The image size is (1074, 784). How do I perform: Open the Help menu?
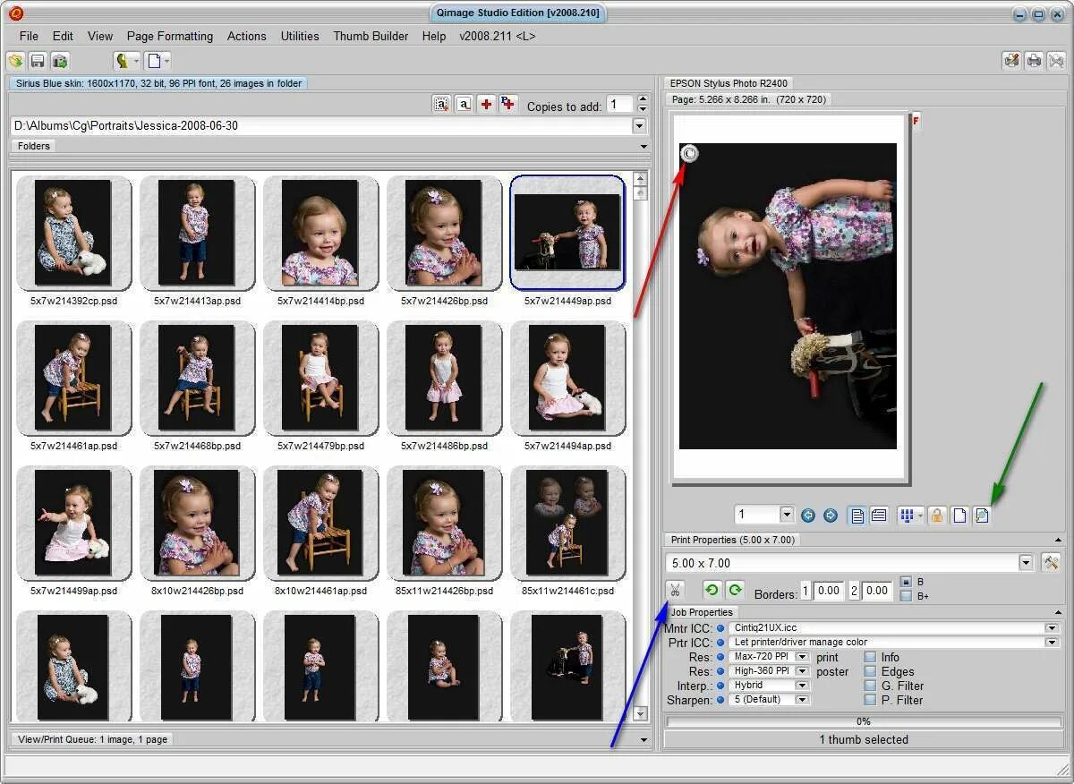pyautogui.click(x=434, y=36)
